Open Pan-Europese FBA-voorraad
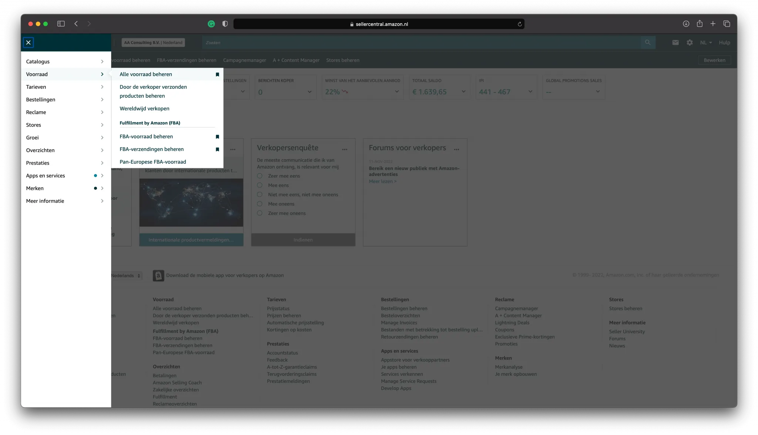This screenshot has width=758, height=435. coord(153,162)
